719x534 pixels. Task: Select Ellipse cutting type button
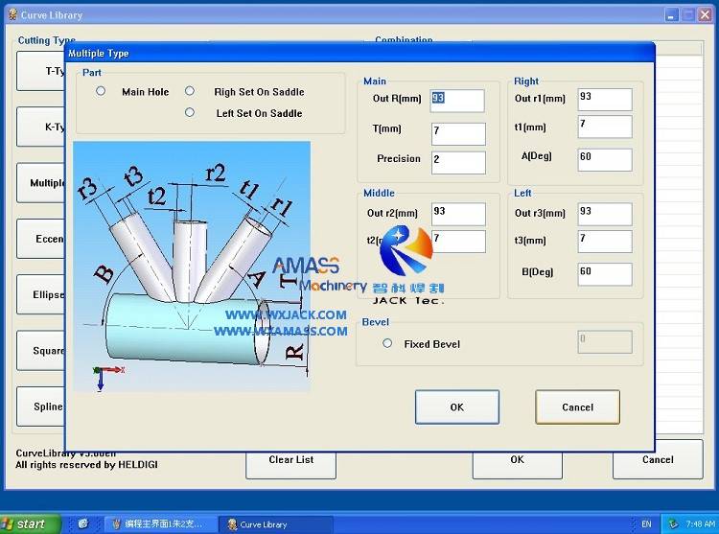[41, 294]
